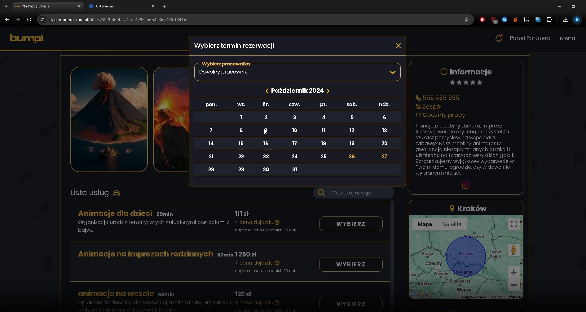Click travel cost help icon for 111 zł
This screenshot has height=312, width=586.
[277, 222]
